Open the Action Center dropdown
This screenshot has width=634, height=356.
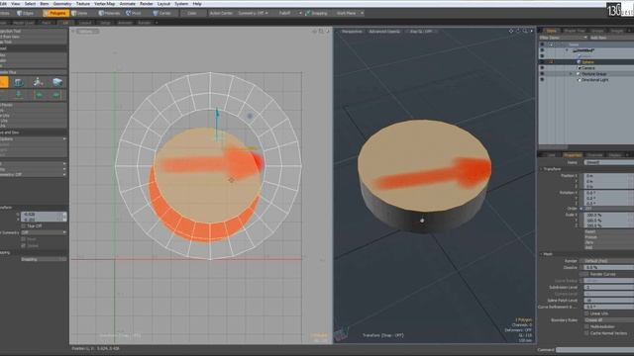click(221, 13)
